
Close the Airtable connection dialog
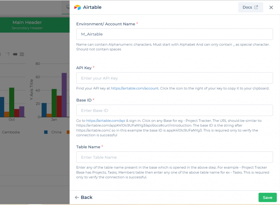271,7
